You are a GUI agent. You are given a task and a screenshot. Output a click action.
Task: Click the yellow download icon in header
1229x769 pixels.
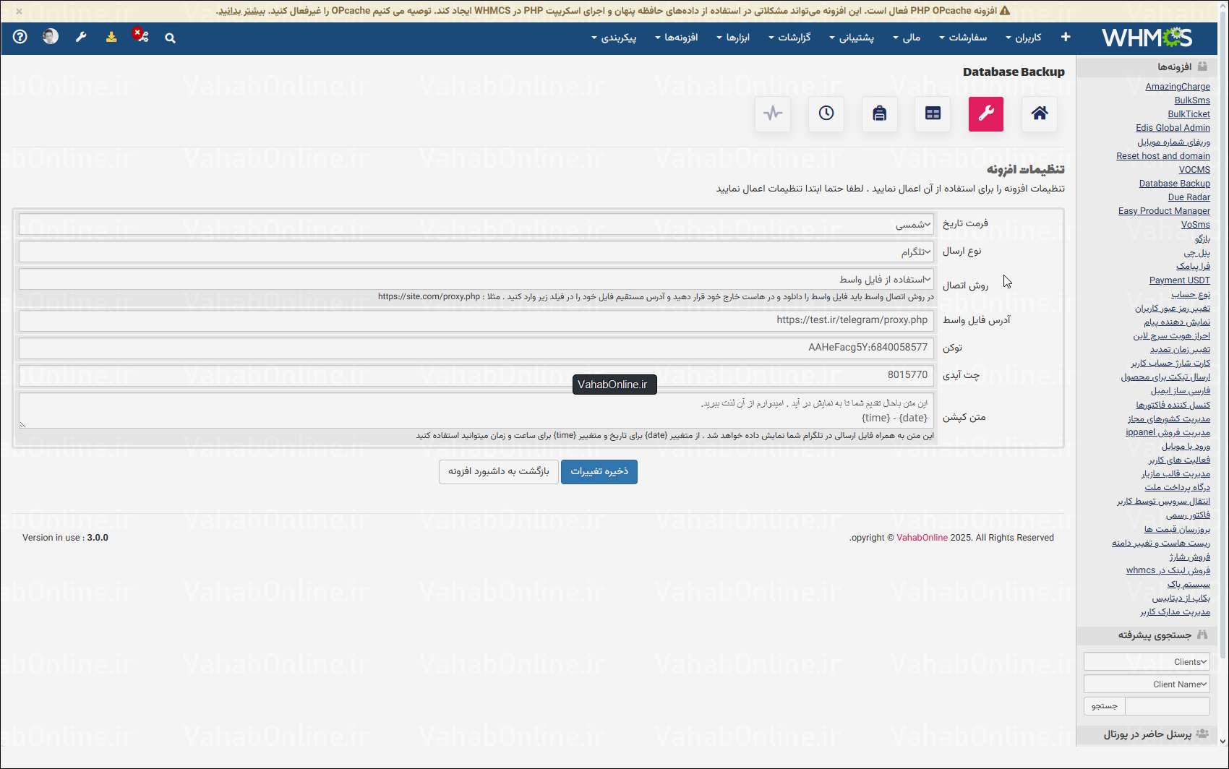click(111, 37)
